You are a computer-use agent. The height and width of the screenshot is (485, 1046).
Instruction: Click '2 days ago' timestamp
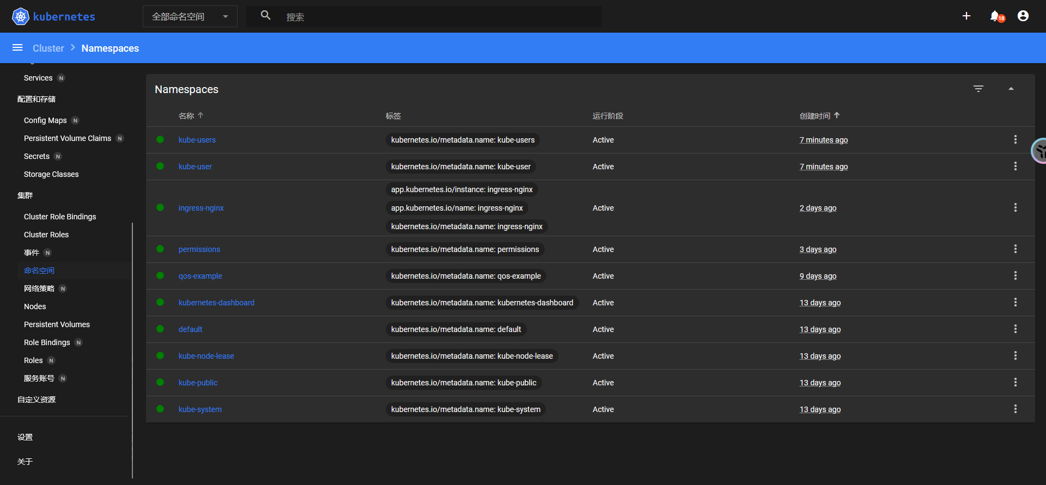pyautogui.click(x=818, y=208)
